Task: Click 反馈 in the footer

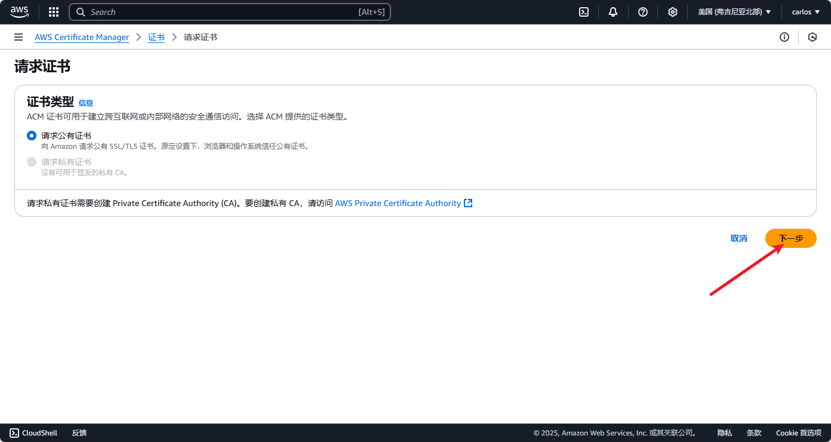Action: click(79, 433)
